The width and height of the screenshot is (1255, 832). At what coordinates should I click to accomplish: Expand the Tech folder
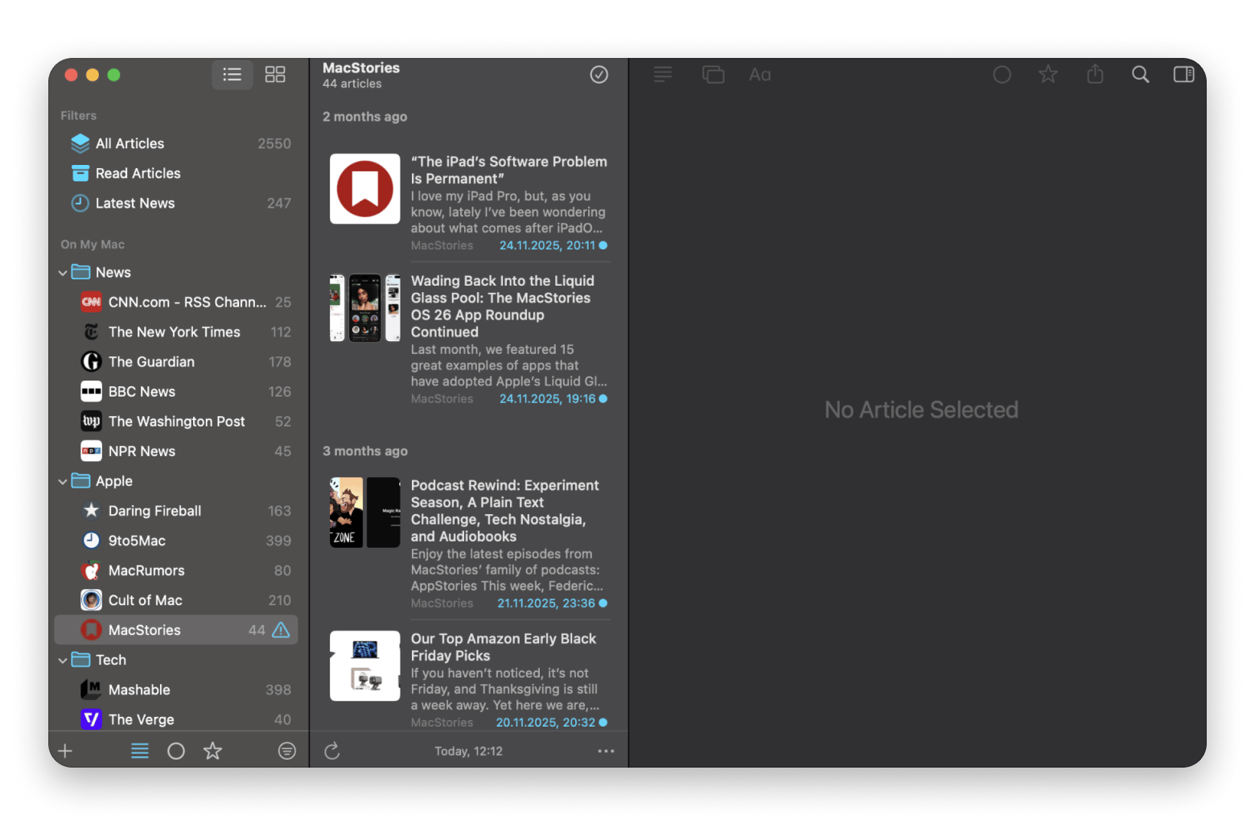[x=63, y=660]
